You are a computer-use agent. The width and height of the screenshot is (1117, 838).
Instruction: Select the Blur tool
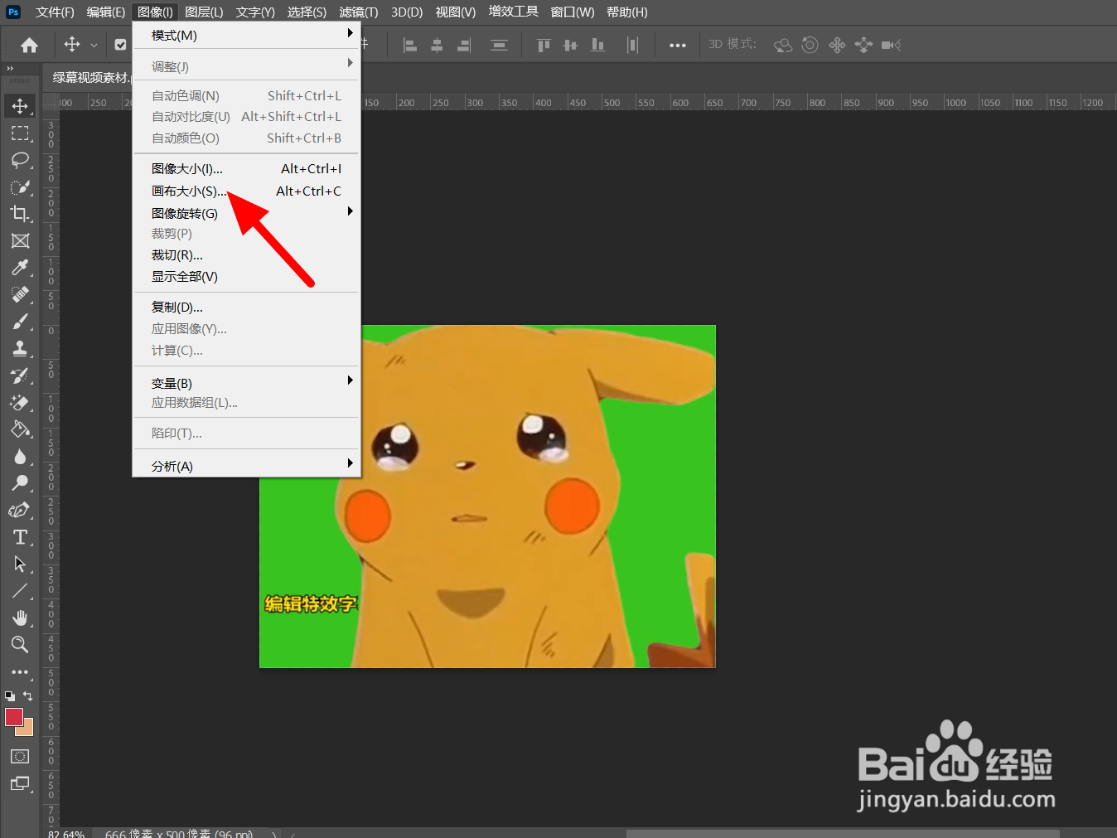[20, 457]
